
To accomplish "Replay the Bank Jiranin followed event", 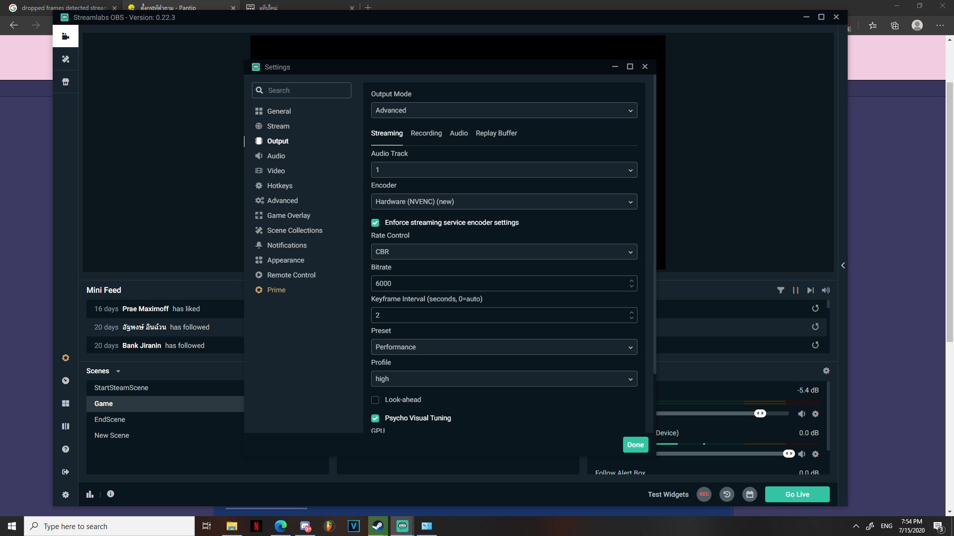I will tap(815, 345).
